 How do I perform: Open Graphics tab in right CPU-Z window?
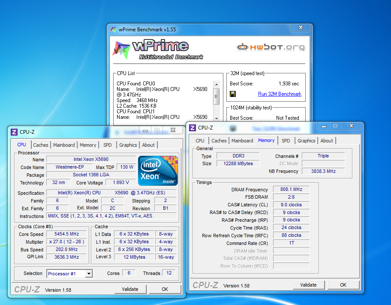coord(307,141)
